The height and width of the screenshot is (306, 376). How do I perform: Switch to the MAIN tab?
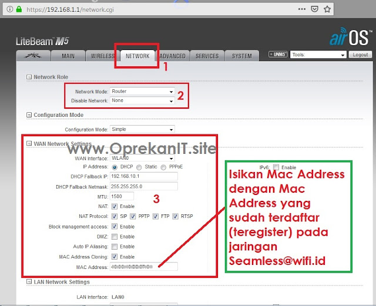[x=68, y=56]
